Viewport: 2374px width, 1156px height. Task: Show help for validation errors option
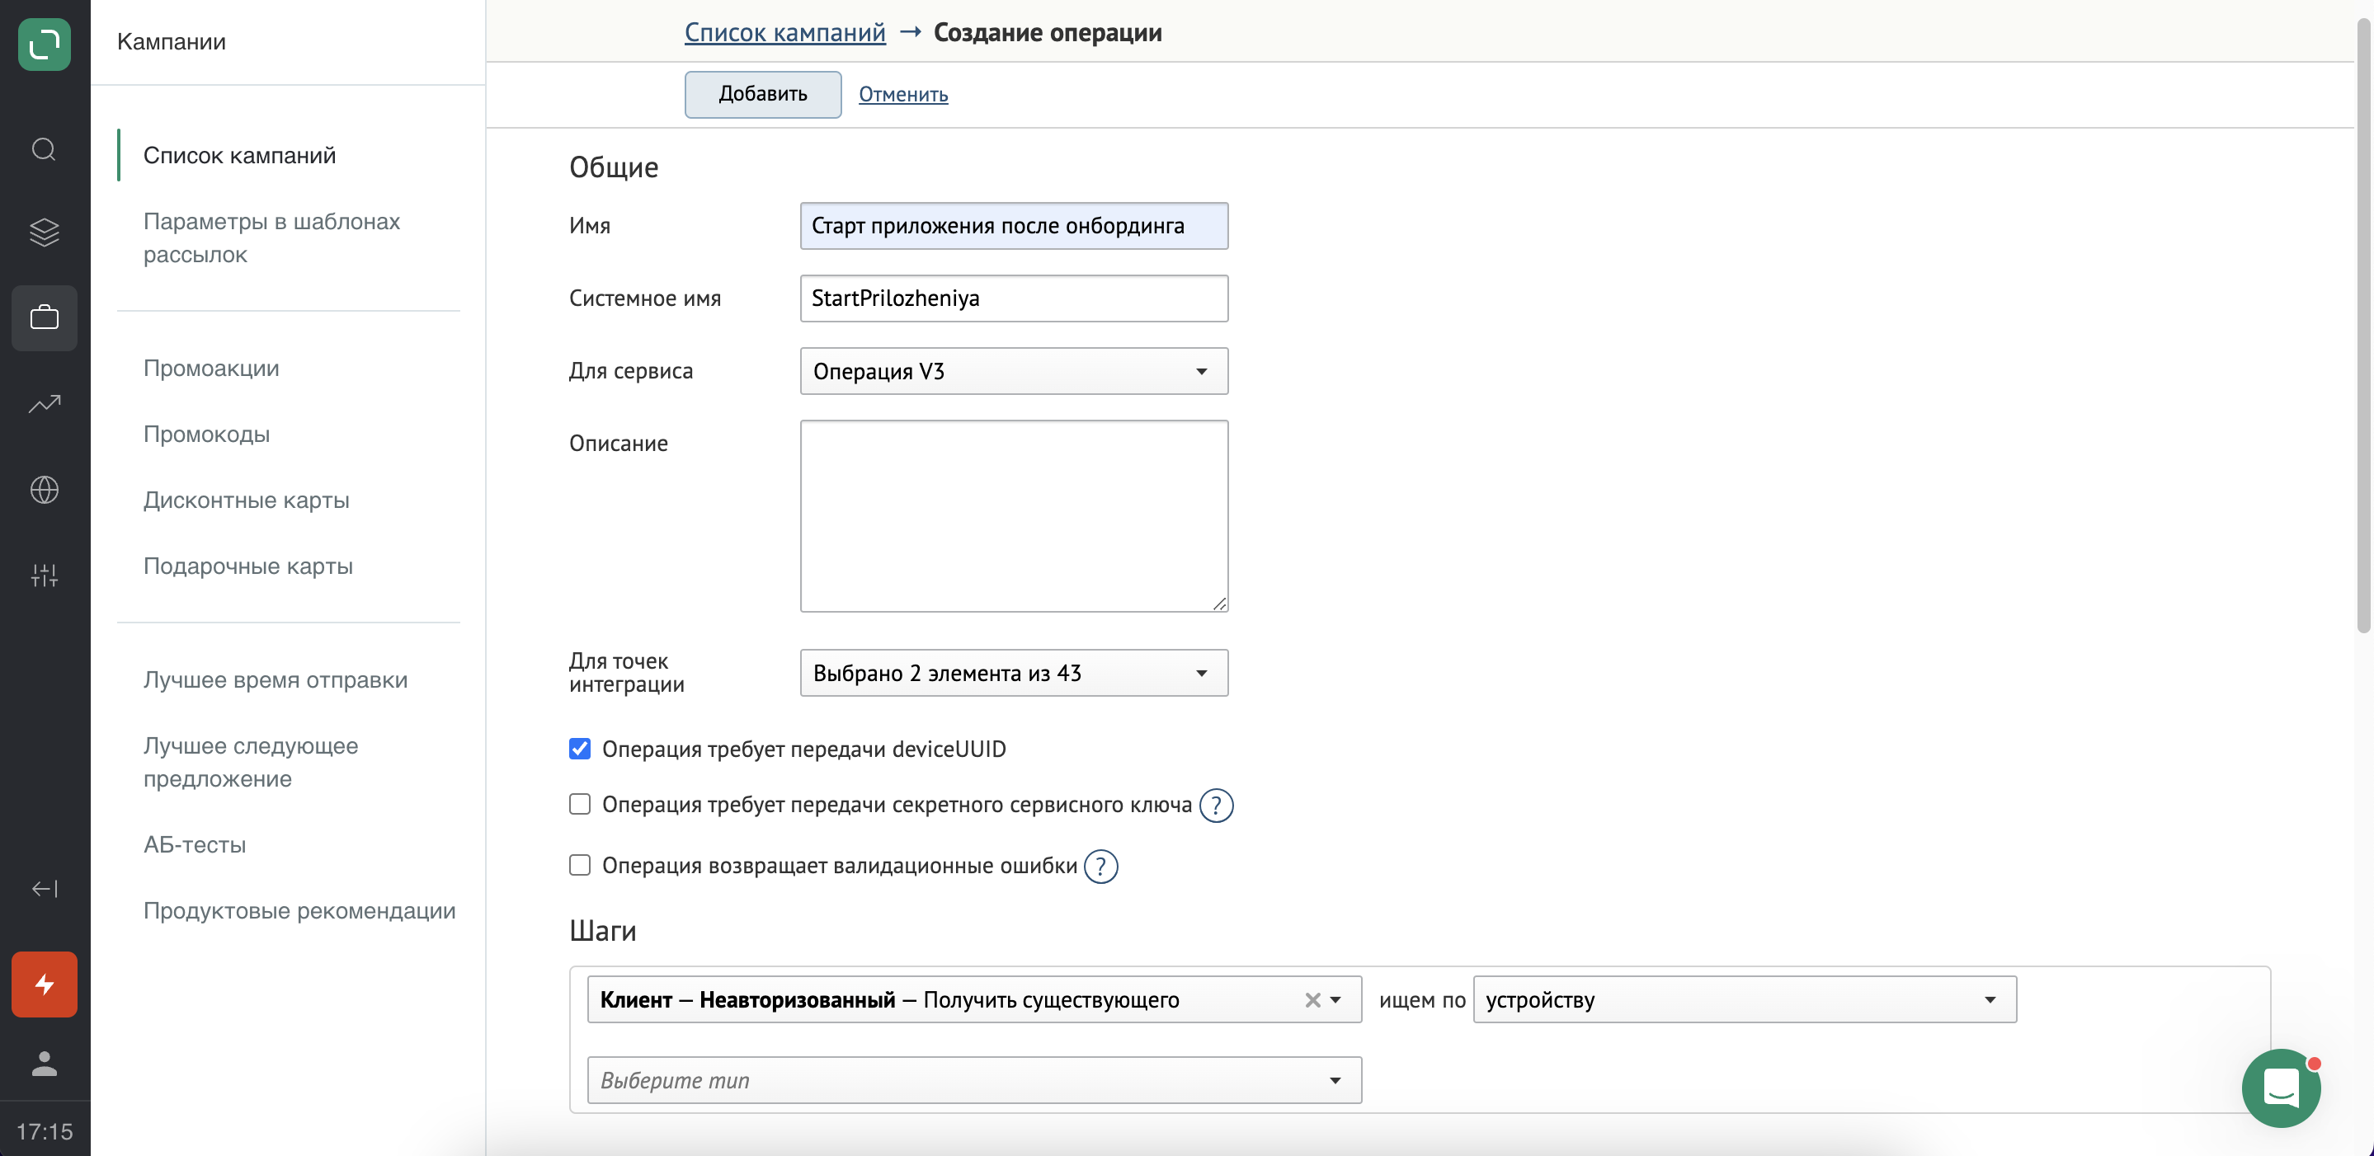(x=1100, y=867)
